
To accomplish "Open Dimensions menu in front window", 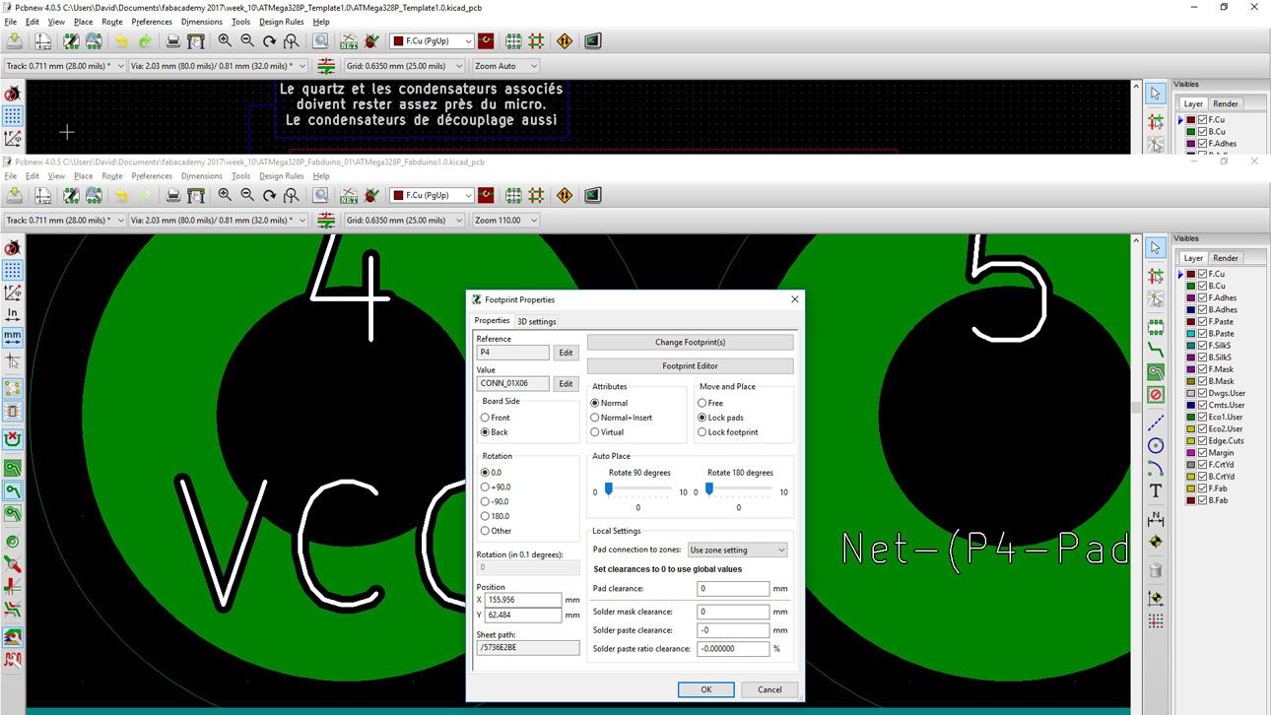I will click(x=202, y=176).
